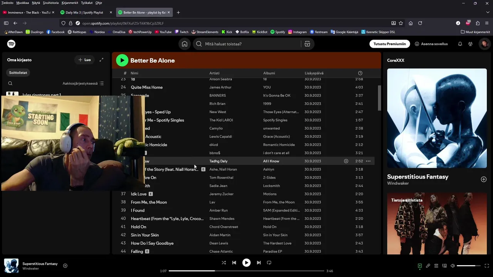Viewport: 493px width, 277px height.
Task: Seek in the song progress bar
Action: click(x=246, y=271)
